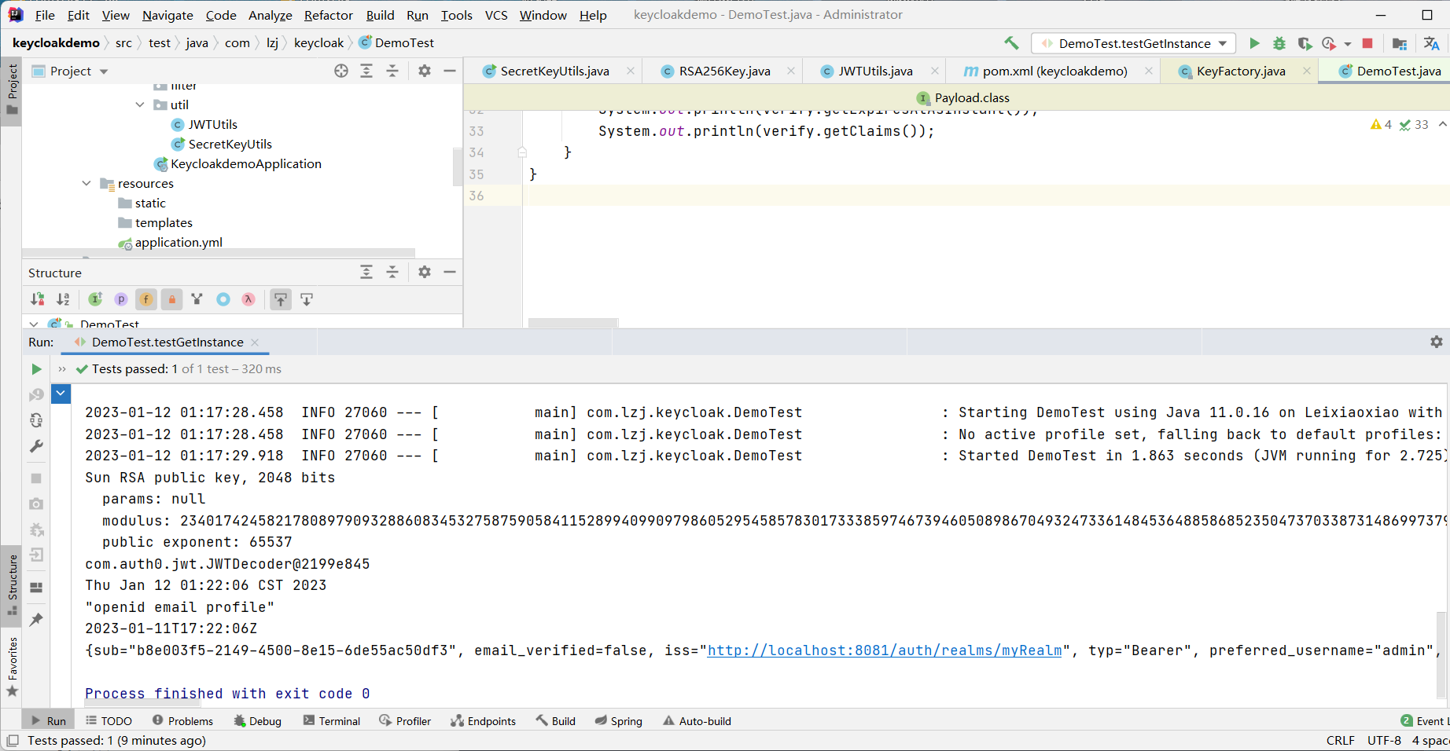Open Structure panel settings gear
The image size is (1450, 751).
[x=425, y=272]
